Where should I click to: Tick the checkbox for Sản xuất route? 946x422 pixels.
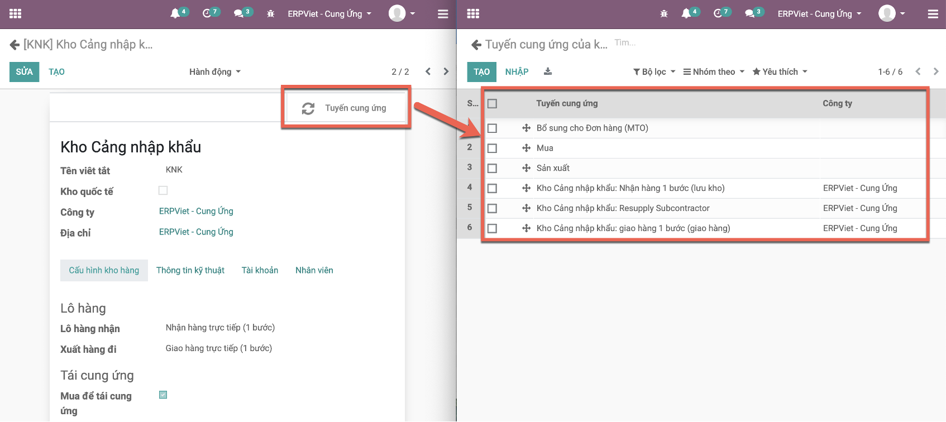point(492,168)
